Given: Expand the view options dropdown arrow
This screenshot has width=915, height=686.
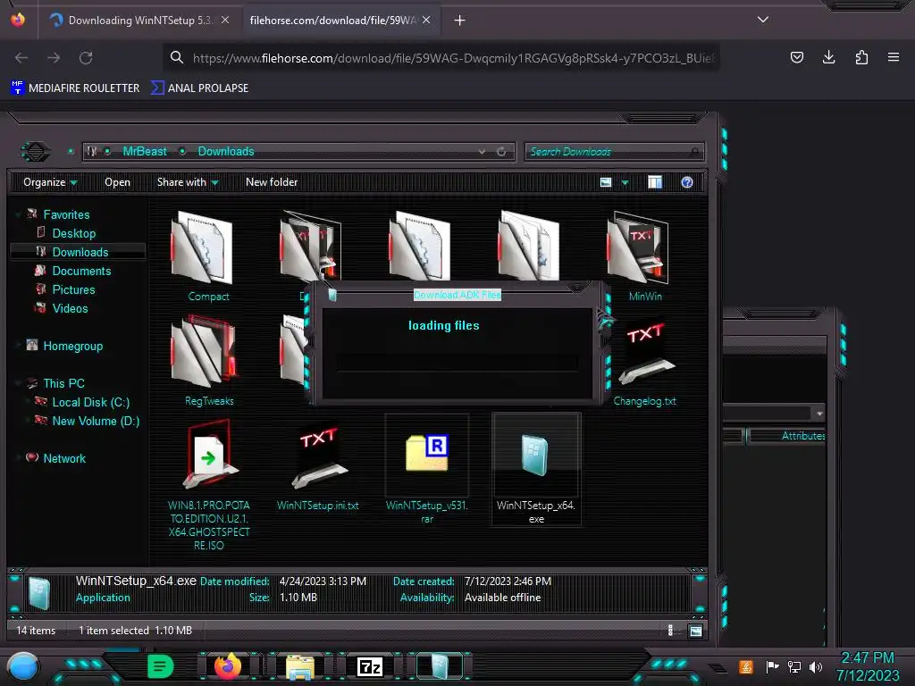Looking at the screenshot, I should point(625,182).
